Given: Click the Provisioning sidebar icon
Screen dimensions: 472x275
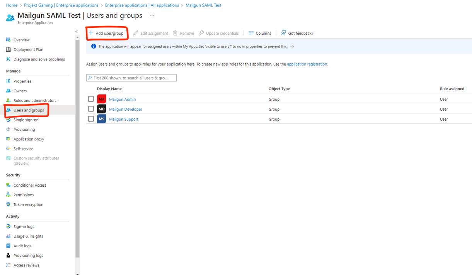Looking at the screenshot, I should click(x=9, y=129).
